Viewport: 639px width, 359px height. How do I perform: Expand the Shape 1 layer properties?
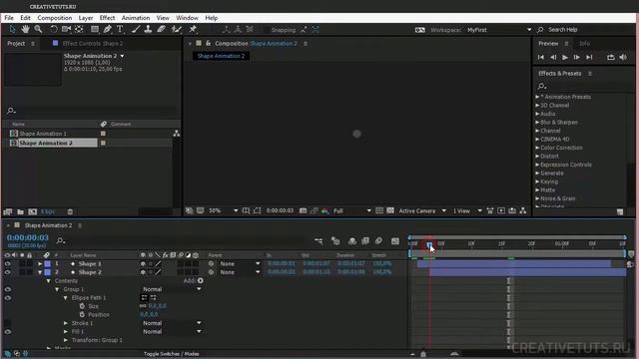click(x=40, y=263)
